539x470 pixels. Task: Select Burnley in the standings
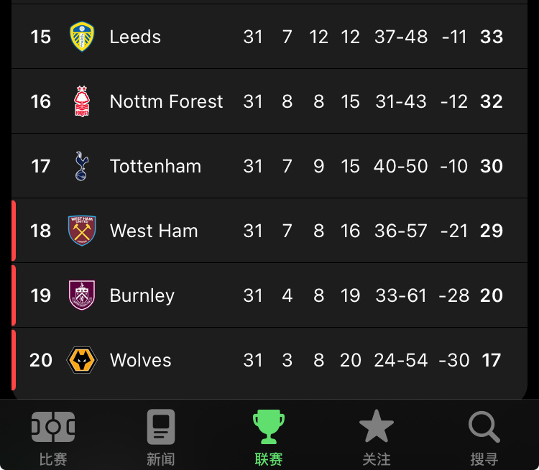(142, 295)
